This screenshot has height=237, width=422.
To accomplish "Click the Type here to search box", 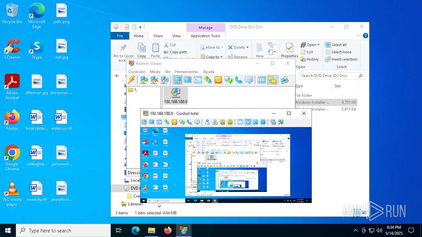I will pyautogui.click(x=63, y=230).
